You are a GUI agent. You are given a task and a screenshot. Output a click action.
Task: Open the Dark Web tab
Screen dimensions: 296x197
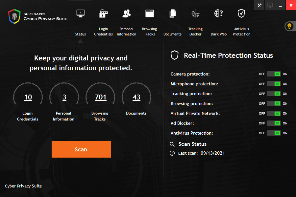[218, 23]
